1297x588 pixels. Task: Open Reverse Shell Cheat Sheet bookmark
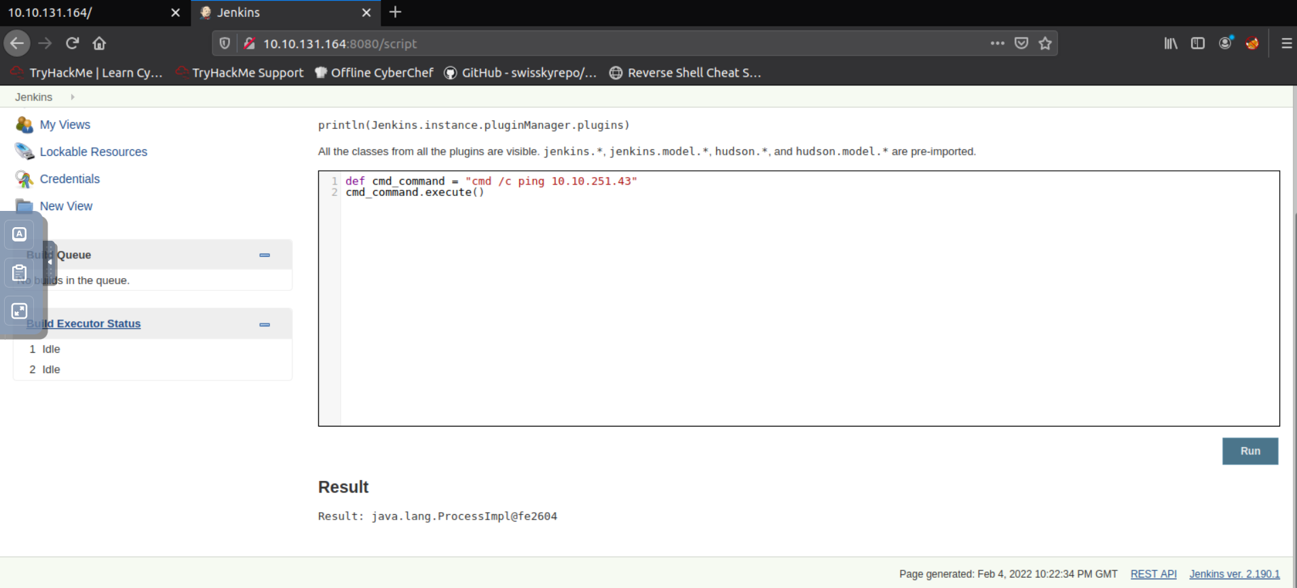tap(685, 73)
